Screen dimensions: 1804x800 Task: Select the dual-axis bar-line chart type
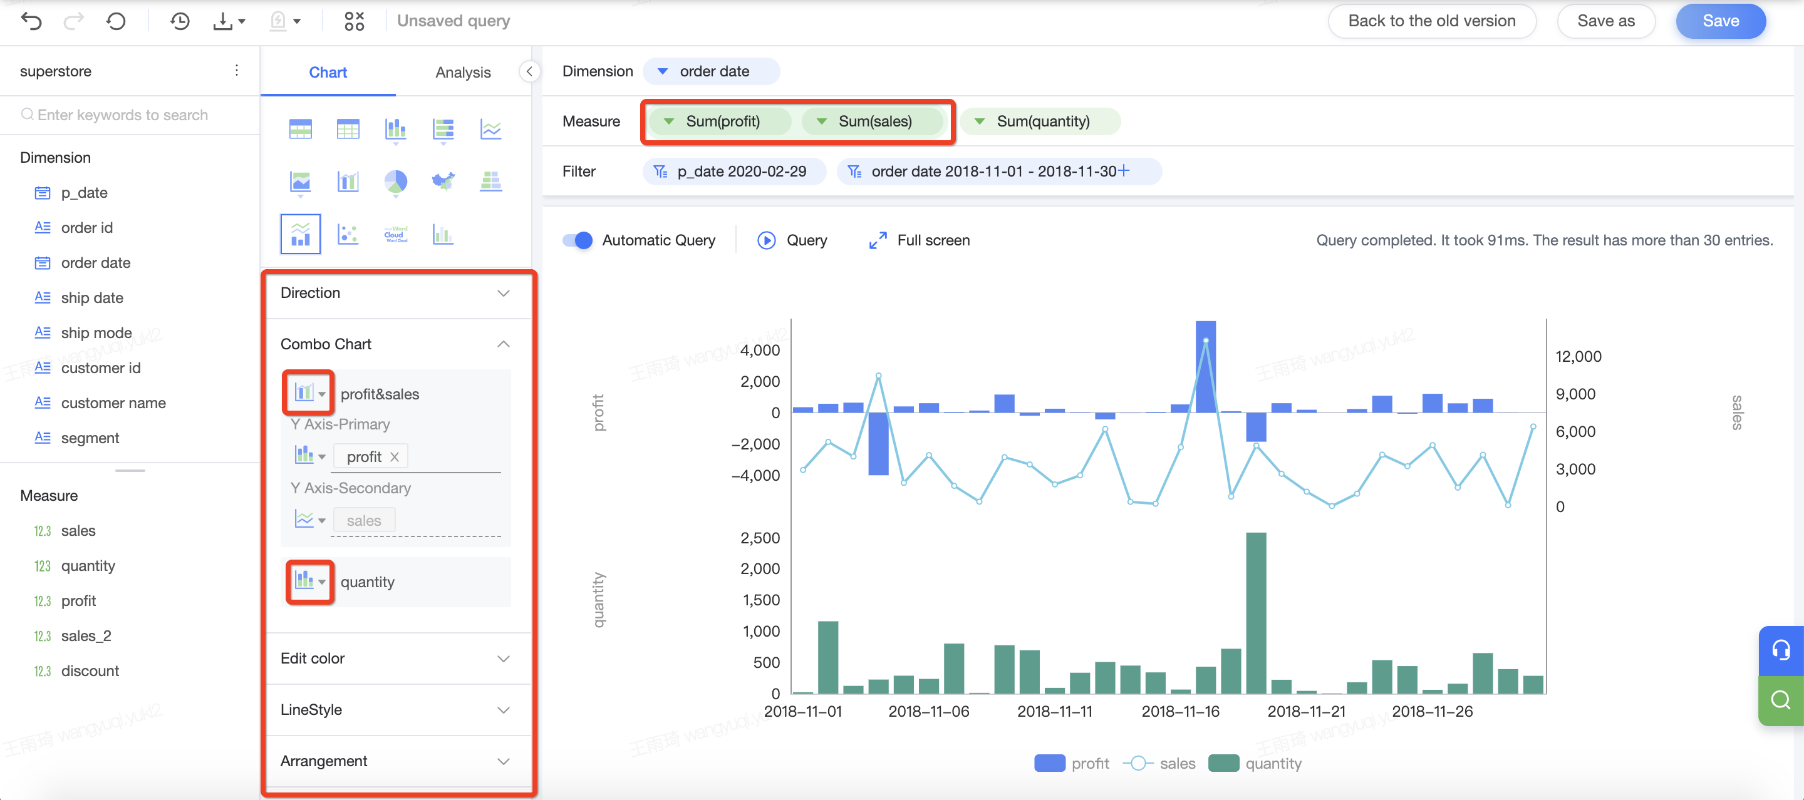348,182
